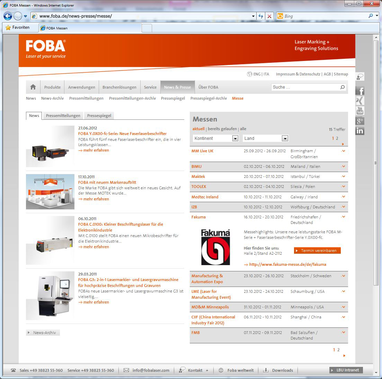This screenshot has height=379, width=382.
Task: Switch to the Pressespiegel tab
Action: [x=99, y=116]
